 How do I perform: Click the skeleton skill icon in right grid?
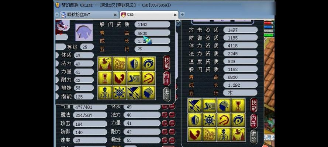click(x=224, y=135)
